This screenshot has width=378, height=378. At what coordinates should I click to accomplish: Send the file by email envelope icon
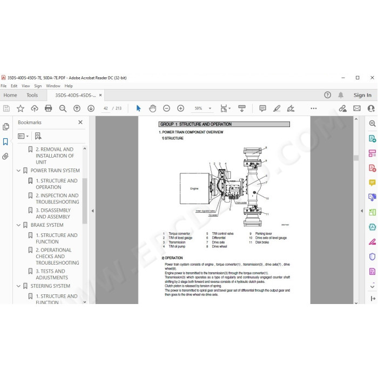coord(357,109)
